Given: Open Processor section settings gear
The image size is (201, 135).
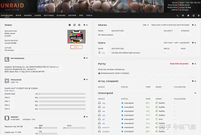Looking at the screenshot, I should [x=84, y=79].
